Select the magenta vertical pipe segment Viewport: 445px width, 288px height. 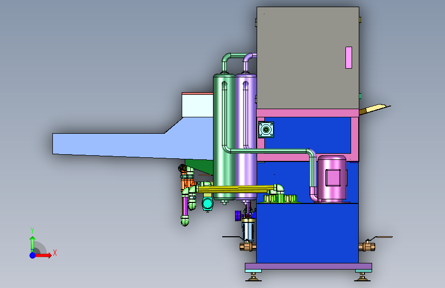[x=185, y=206]
